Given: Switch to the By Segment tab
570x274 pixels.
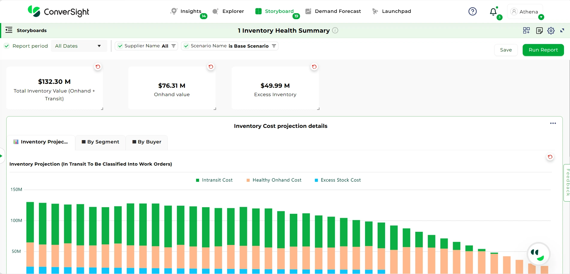Looking at the screenshot, I should tap(100, 142).
